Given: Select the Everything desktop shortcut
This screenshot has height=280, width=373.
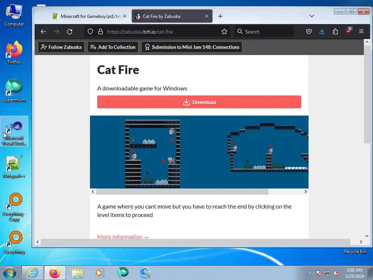Looking at the screenshot, I should [x=14, y=242].
